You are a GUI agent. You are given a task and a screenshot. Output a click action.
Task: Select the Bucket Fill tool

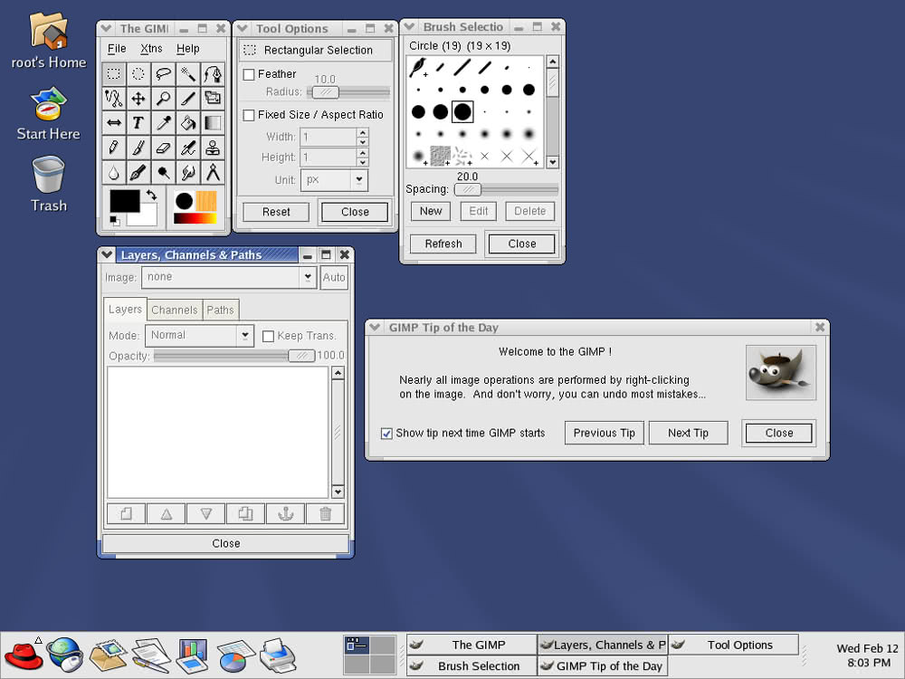[x=188, y=123]
